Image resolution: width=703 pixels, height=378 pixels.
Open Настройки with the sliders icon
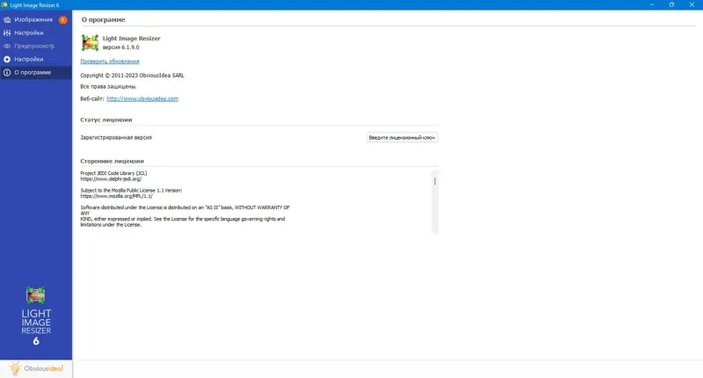[x=36, y=33]
